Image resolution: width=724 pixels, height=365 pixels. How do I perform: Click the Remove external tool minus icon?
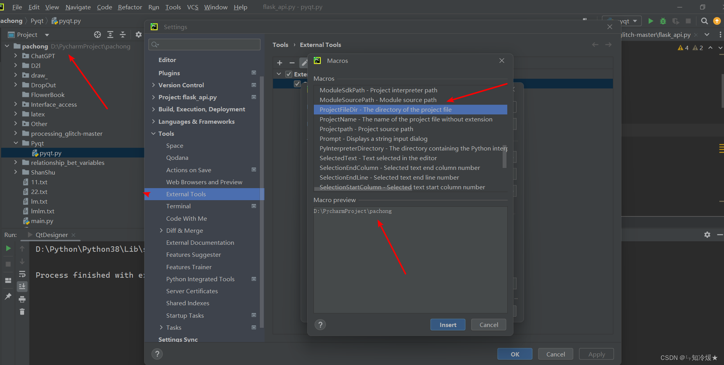click(x=292, y=63)
